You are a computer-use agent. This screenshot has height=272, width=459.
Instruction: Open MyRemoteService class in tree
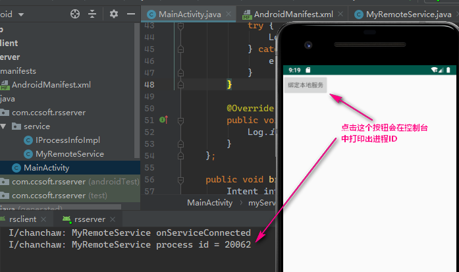pyautogui.click(x=70, y=154)
